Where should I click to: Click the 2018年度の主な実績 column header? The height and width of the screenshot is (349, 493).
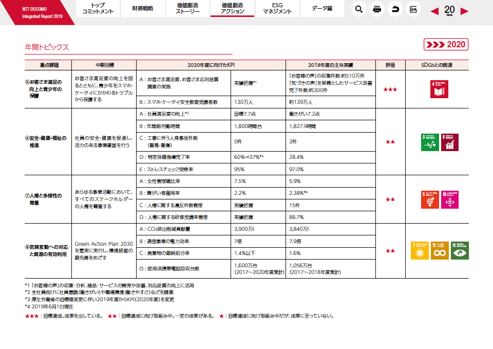pyautogui.click(x=330, y=65)
